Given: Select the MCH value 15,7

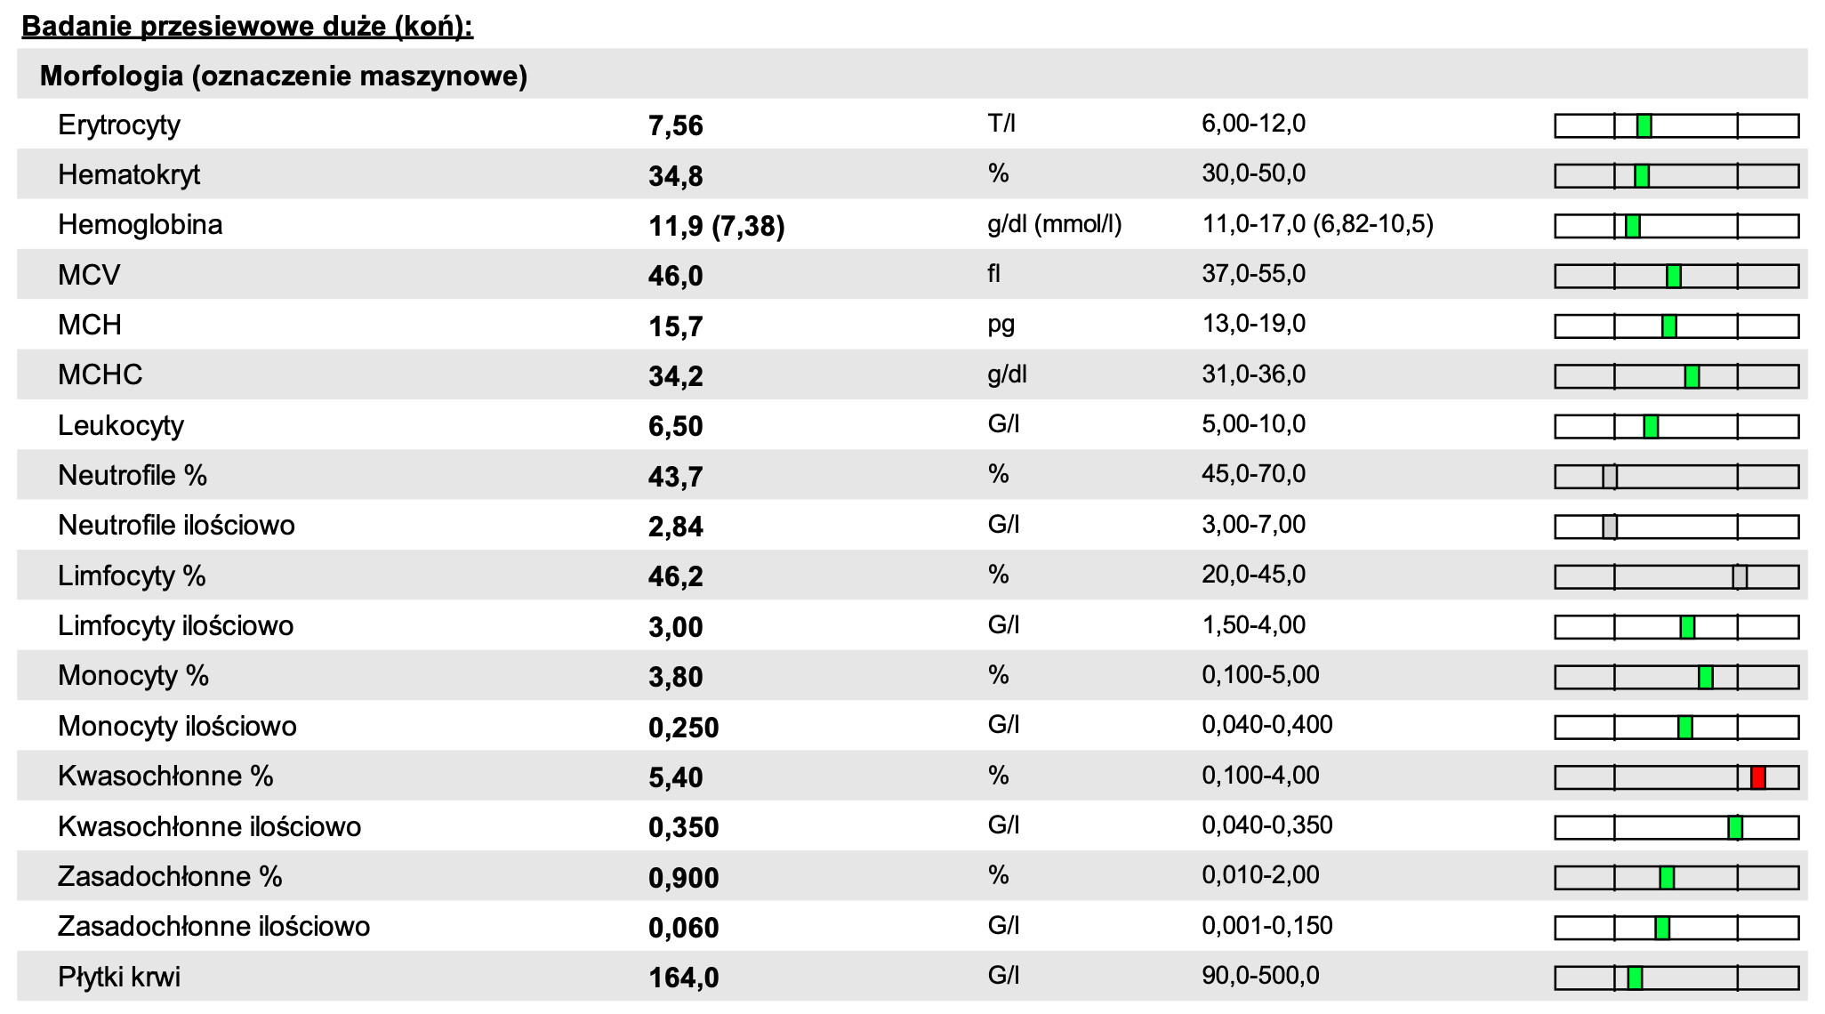Looking at the screenshot, I should point(676,326).
